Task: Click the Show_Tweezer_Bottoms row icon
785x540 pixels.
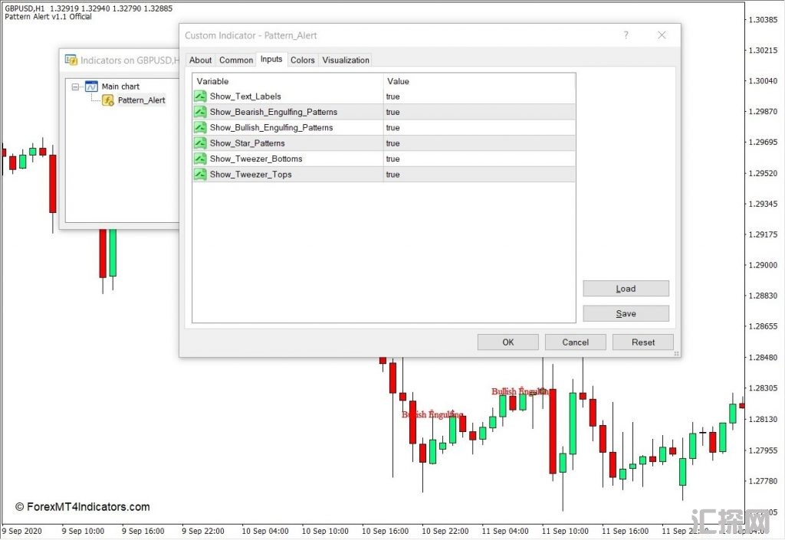Action: [x=201, y=159]
